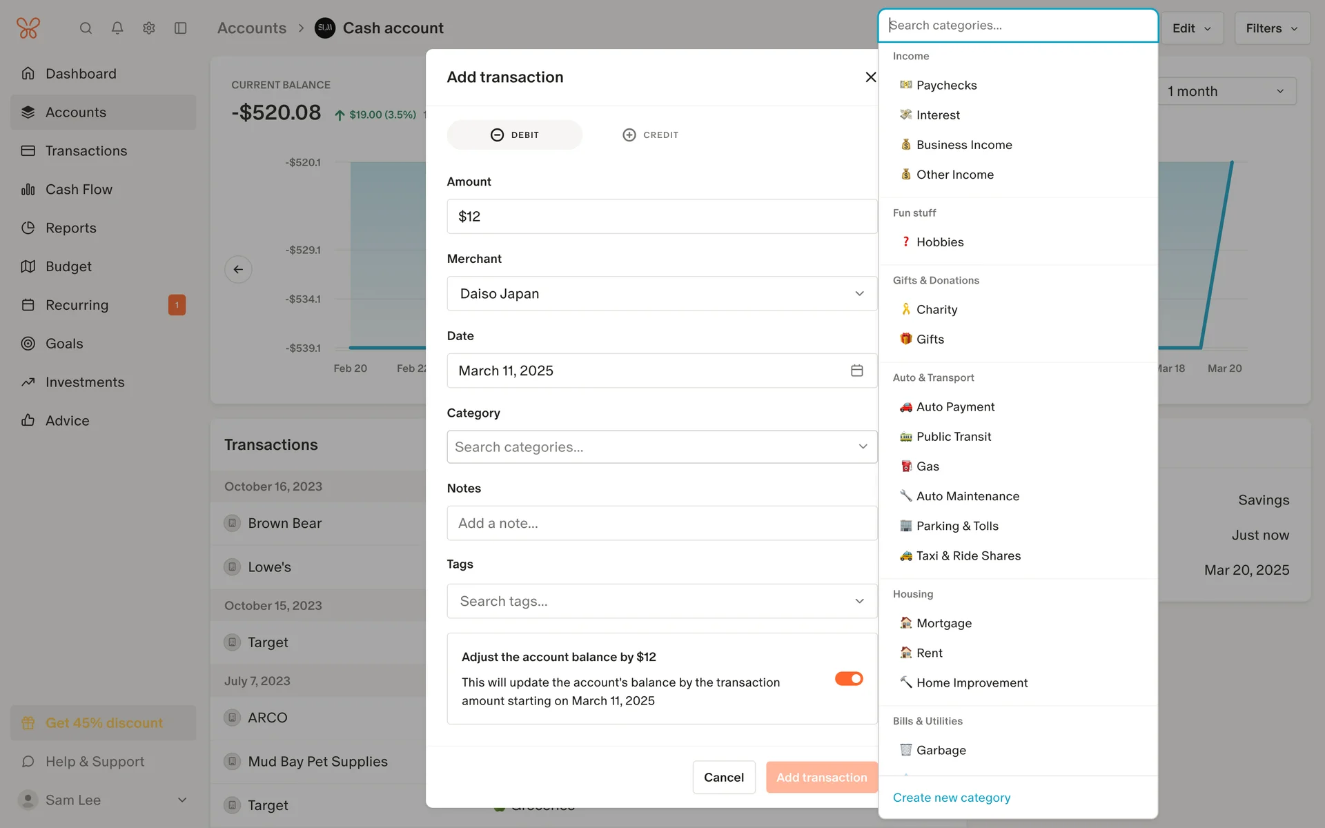Click the calendar icon in Date field

(x=856, y=371)
